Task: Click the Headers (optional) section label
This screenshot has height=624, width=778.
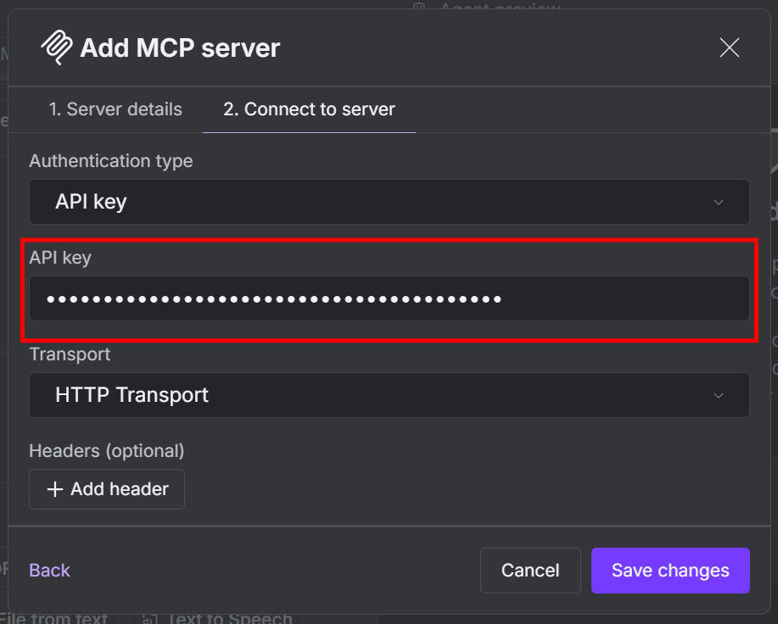Action: pyautogui.click(x=105, y=451)
